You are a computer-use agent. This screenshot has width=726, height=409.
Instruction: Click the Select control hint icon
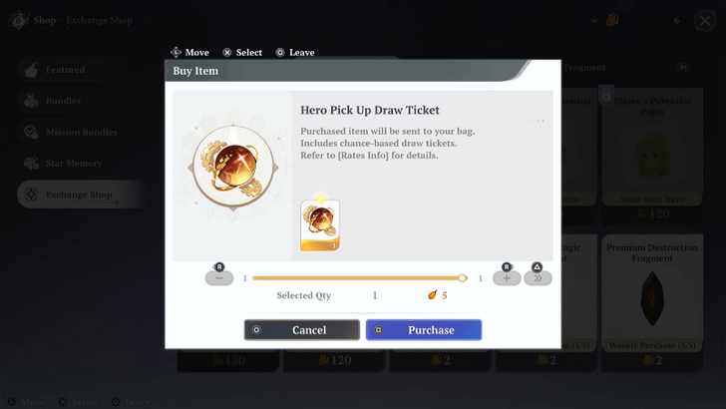point(227,52)
